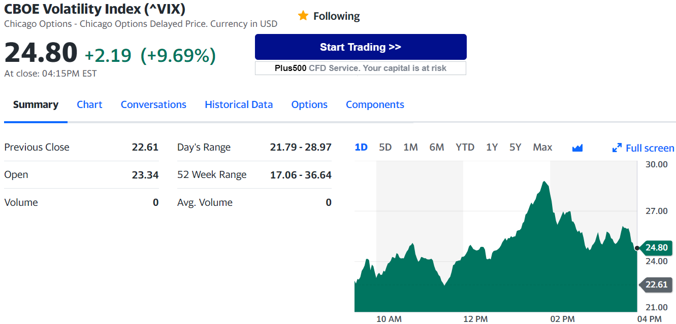Select the Max chart range
This screenshot has height=324, width=676.
(x=542, y=147)
